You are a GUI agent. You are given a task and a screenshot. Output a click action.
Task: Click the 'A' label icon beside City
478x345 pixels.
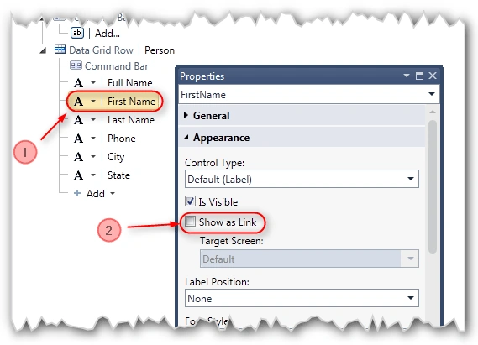click(78, 157)
